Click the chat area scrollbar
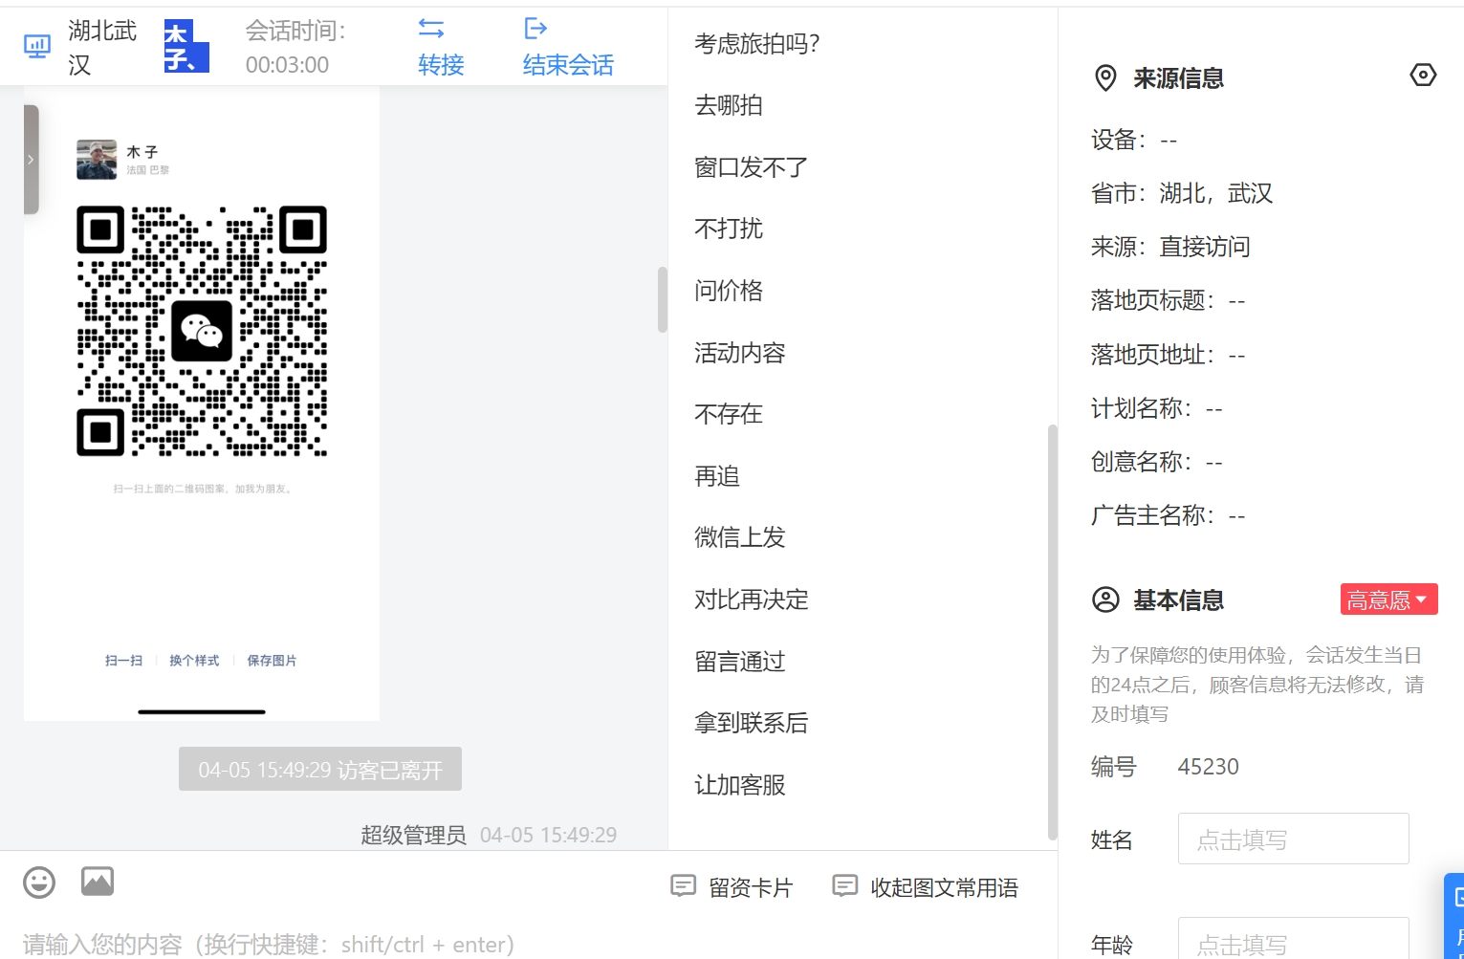 (662, 299)
